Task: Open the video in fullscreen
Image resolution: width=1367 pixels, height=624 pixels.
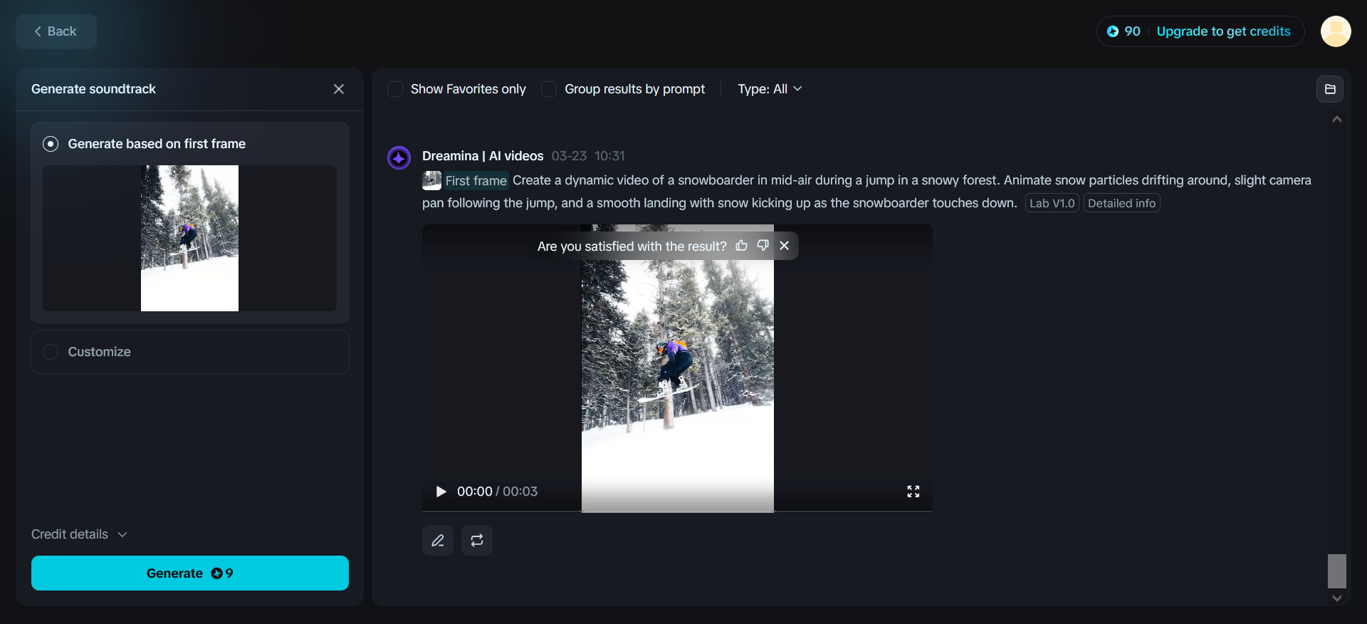Action: 913,492
